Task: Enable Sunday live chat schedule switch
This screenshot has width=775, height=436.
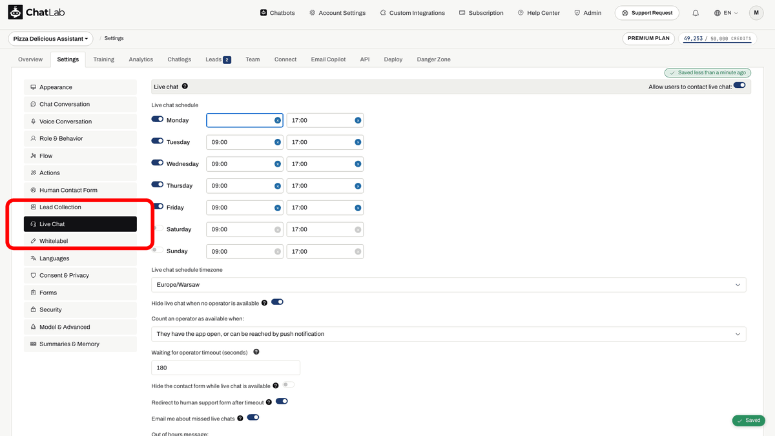Action: pyautogui.click(x=158, y=250)
